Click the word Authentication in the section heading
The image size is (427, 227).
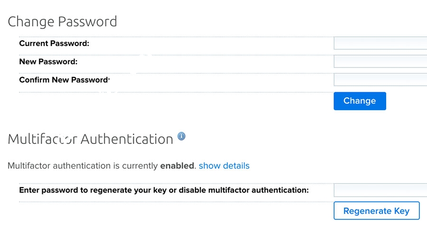127,139
